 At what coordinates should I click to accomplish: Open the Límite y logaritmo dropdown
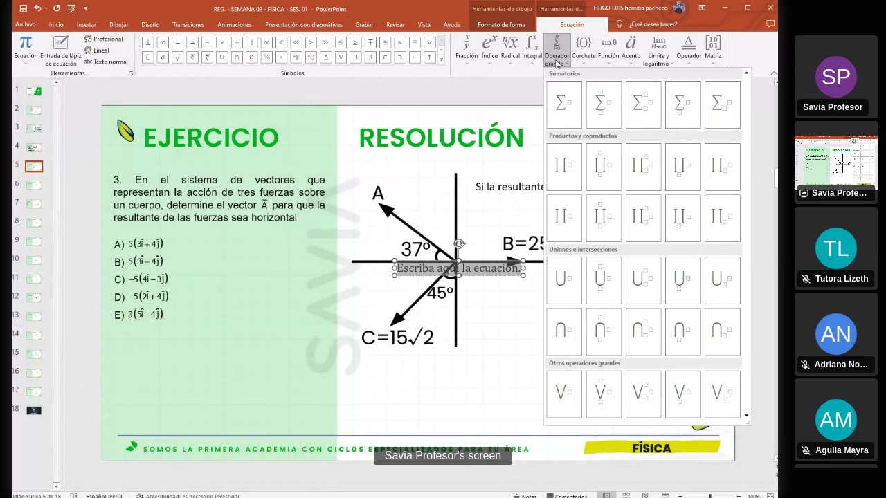pyautogui.click(x=658, y=50)
